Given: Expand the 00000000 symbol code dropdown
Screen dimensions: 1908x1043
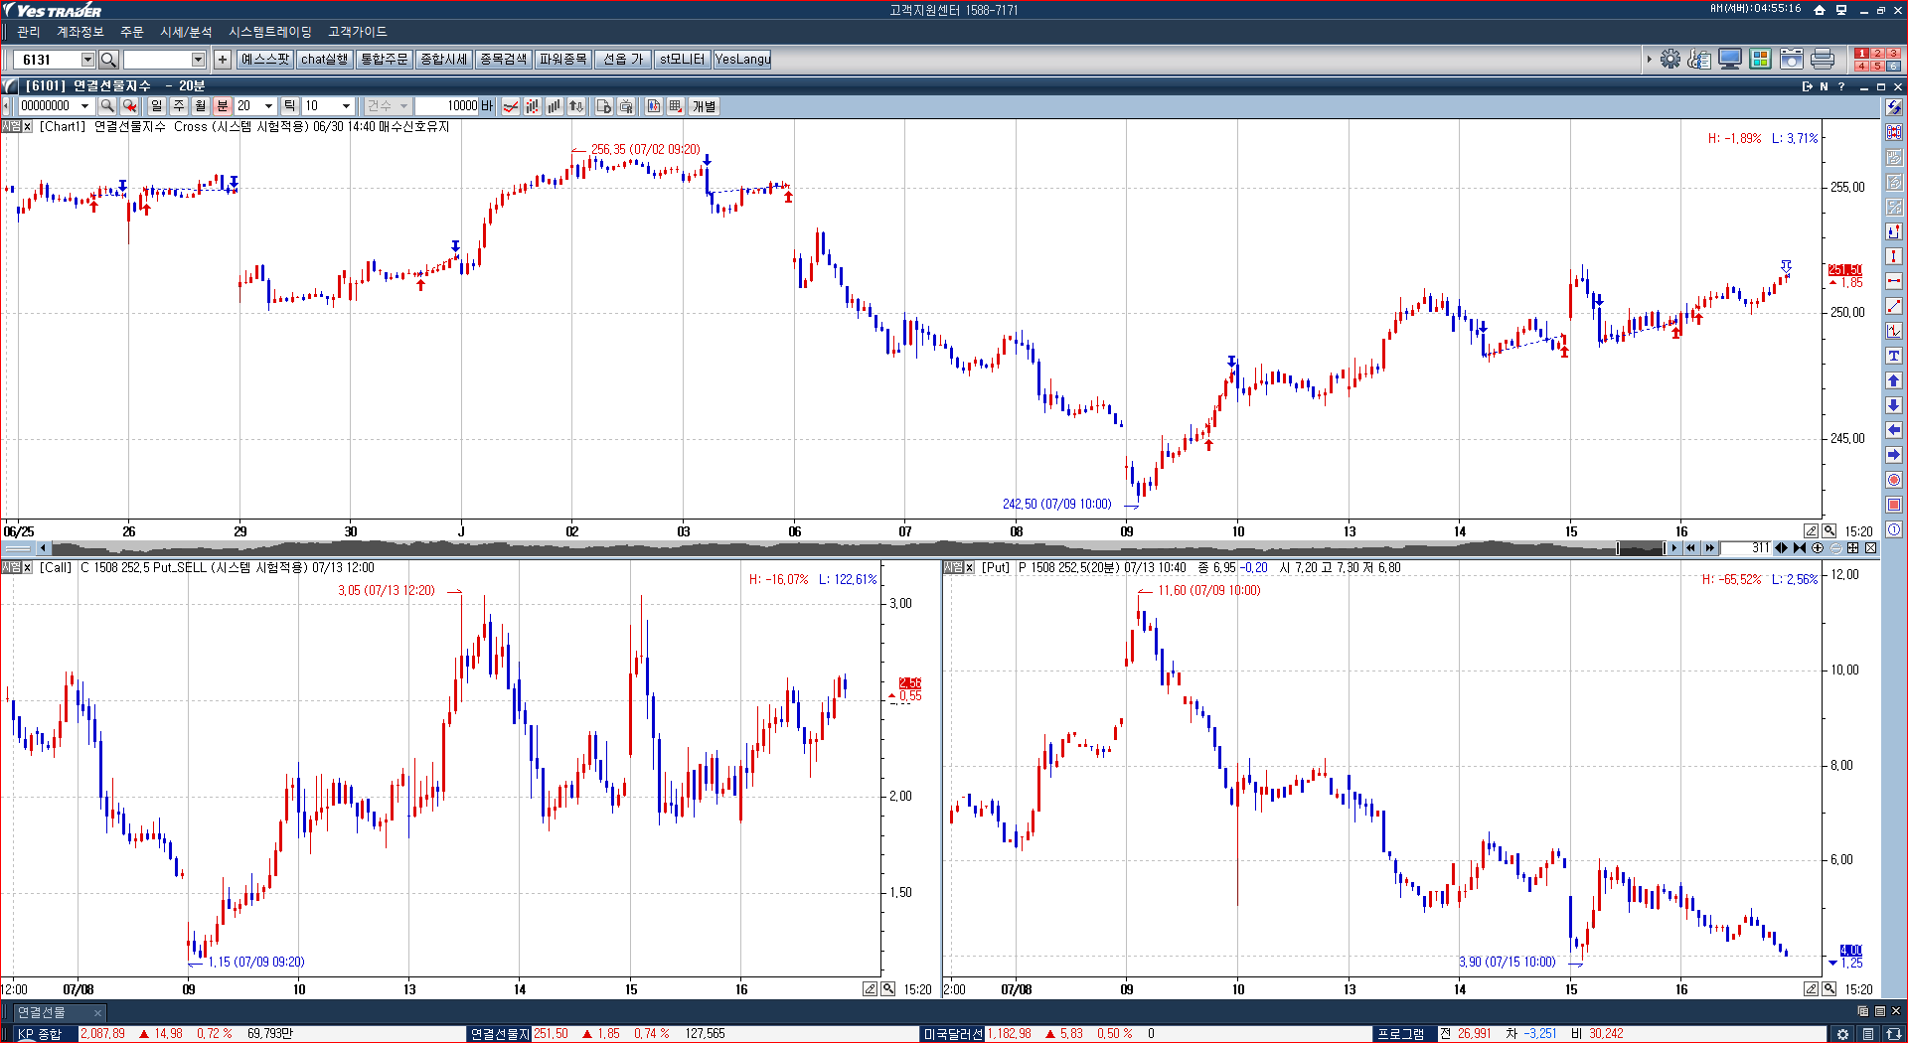Looking at the screenshot, I should pyautogui.click(x=84, y=106).
